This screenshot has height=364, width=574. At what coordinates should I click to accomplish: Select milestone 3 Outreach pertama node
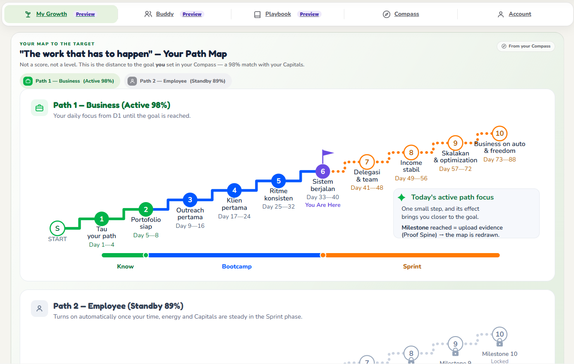(190, 200)
